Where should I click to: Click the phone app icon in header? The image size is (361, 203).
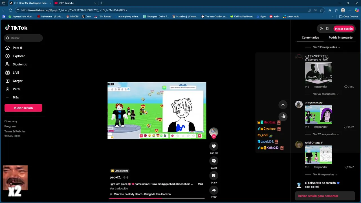(327, 28)
